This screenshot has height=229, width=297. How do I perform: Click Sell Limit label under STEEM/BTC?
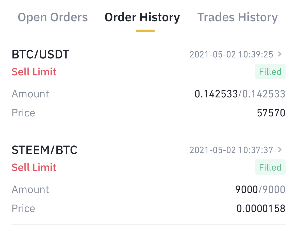(34, 168)
